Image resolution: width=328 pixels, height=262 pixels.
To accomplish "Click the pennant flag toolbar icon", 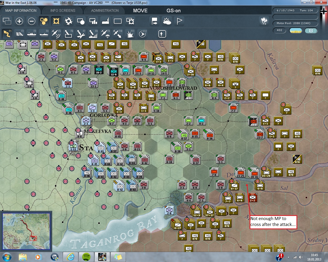I will click(179, 21).
